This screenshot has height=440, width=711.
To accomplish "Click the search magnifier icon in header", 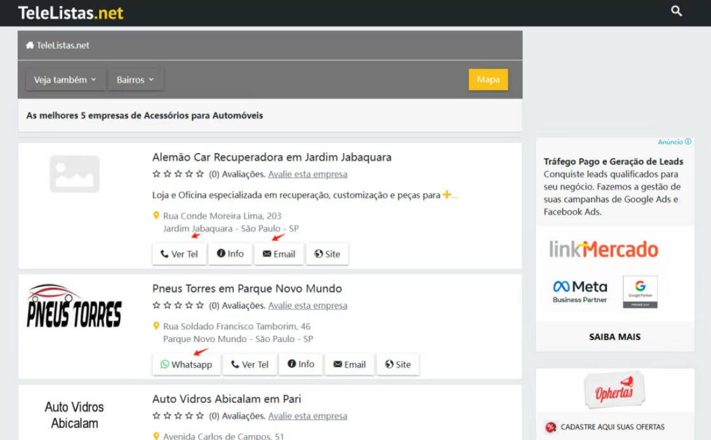I will pos(677,11).
